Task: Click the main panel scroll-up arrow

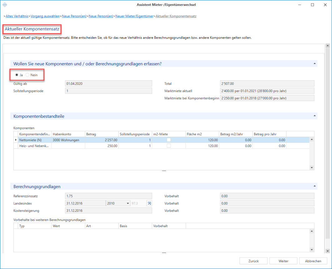Action: (x=328, y=46)
